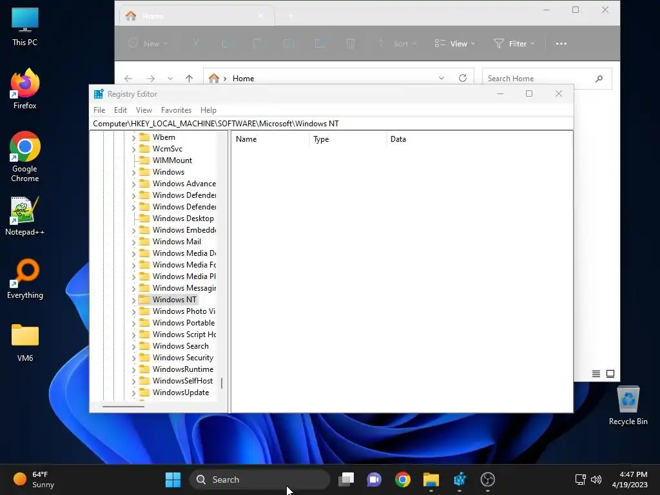Open the clock showing 4:47 PM
The image size is (660, 495).
[x=630, y=480]
